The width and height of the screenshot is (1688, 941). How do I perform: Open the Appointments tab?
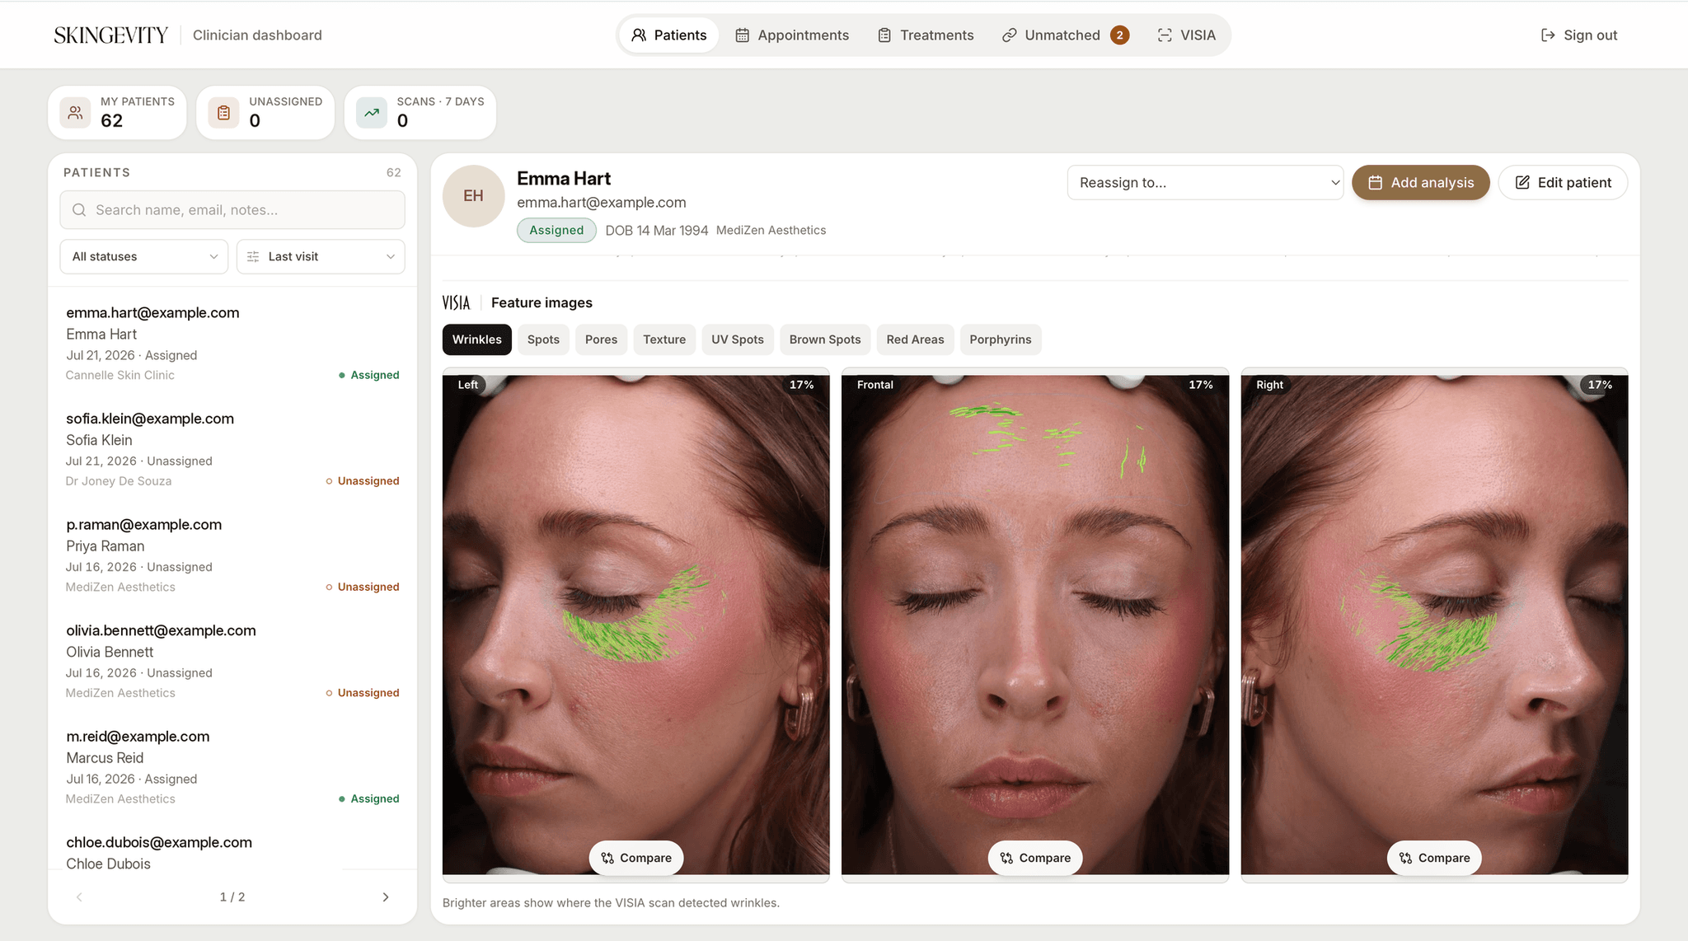point(792,35)
